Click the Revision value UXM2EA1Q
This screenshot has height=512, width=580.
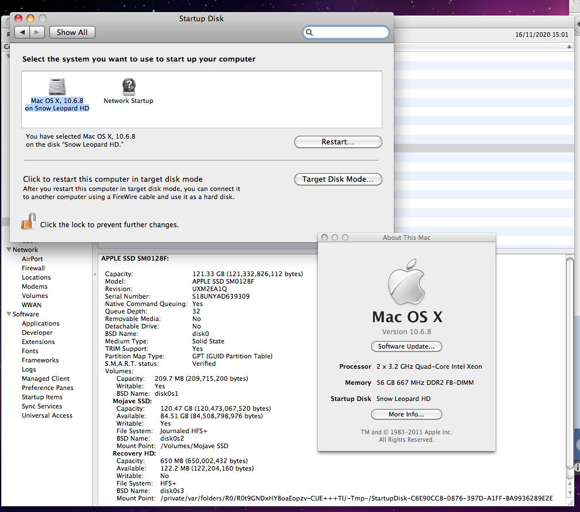pyautogui.click(x=210, y=289)
